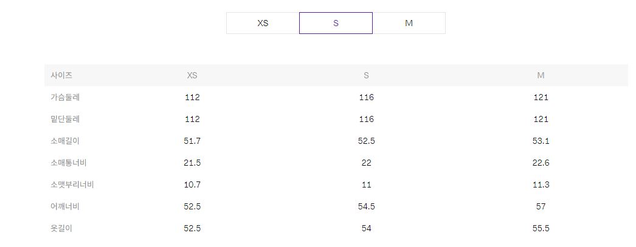This screenshot has height=247, width=636.
Task: Click the 22.6 sleeve width value
Action: coord(541,163)
